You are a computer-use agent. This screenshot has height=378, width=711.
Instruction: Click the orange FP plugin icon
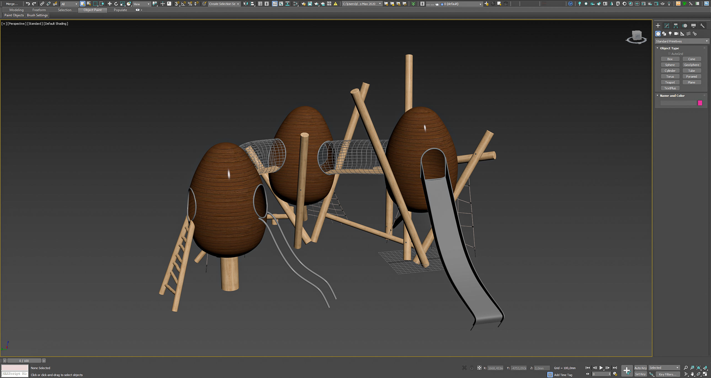tap(678, 4)
